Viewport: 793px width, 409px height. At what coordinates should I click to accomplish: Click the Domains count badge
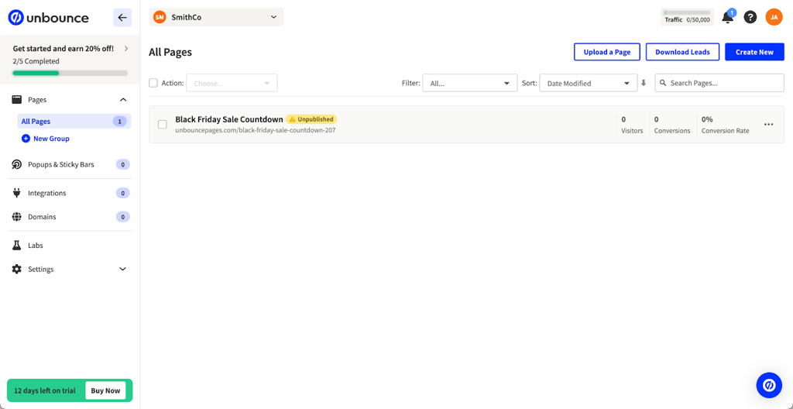pos(123,217)
